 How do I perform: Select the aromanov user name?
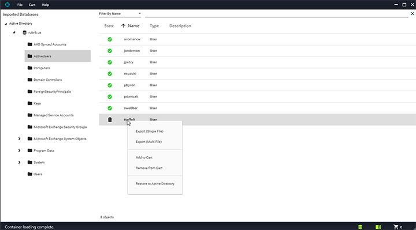(x=132, y=39)
